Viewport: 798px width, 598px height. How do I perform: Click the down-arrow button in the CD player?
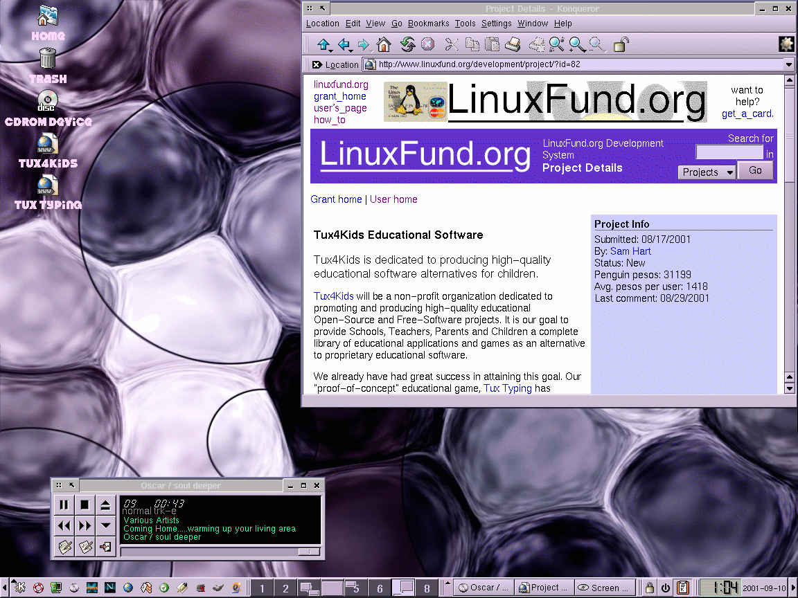tap(105, 526)
